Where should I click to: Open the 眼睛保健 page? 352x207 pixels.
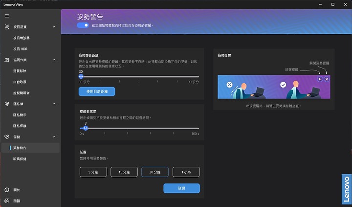(x=20, y=159)
